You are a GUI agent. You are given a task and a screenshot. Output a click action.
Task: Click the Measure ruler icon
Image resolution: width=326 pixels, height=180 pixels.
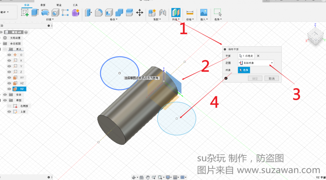coord(190,12)
